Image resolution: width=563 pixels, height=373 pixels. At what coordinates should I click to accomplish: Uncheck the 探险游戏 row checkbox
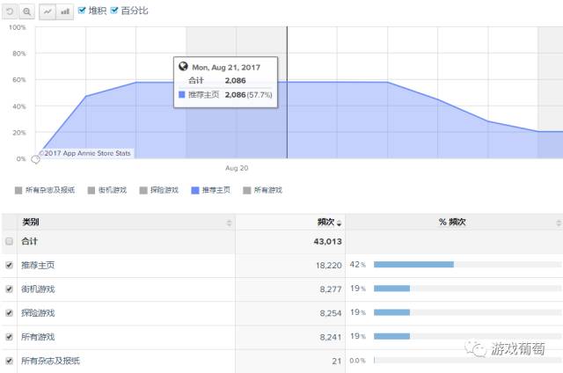(x=10, y=313)
